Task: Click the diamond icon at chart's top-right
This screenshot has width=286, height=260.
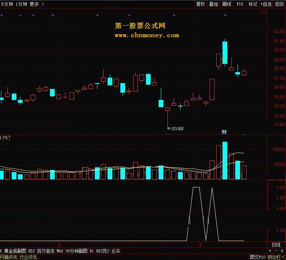Action: (x=259, y=12)
